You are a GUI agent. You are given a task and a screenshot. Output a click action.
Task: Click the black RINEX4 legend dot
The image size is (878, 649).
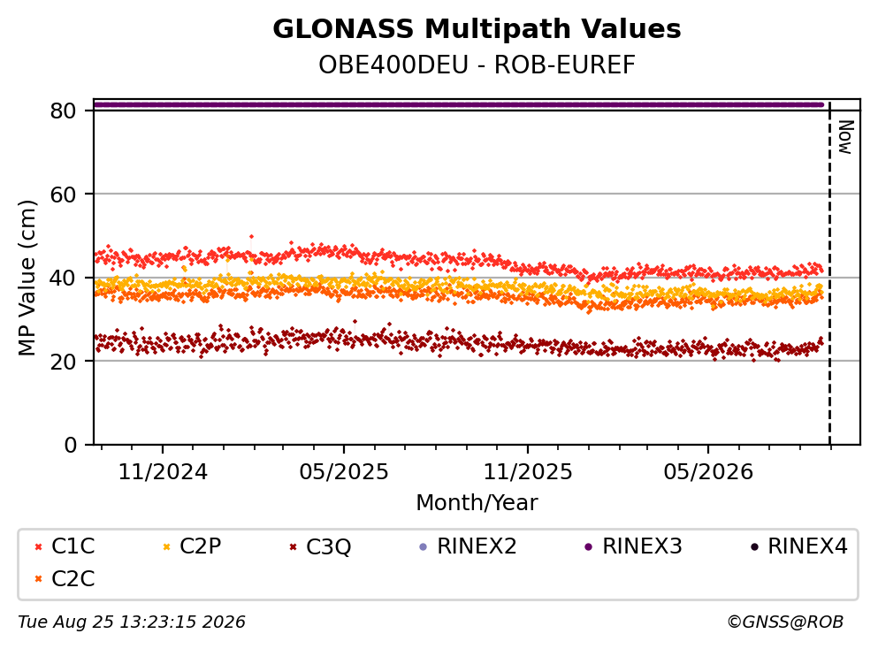point(754,546)
